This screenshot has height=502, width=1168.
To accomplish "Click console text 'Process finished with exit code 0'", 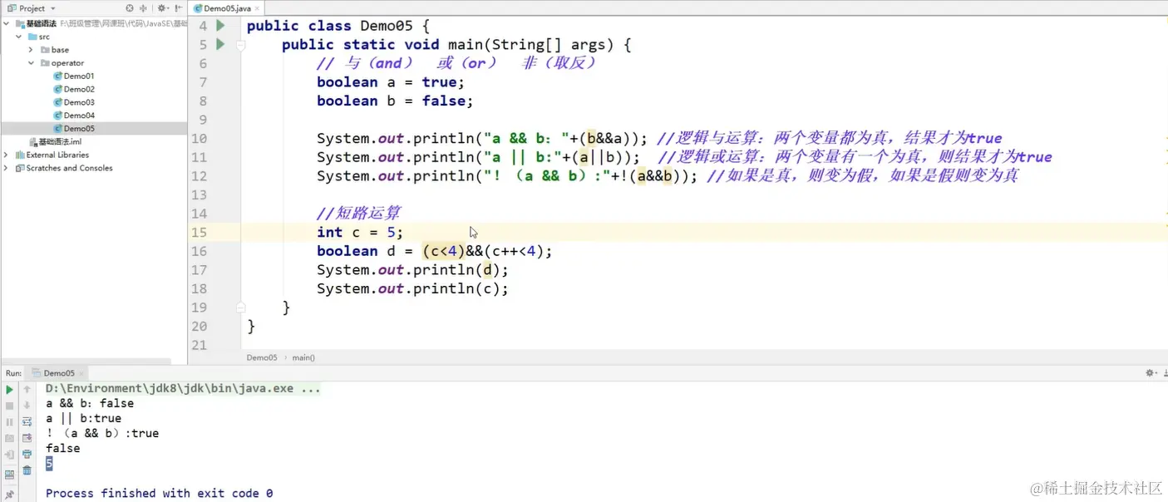I will pos(159,493).
